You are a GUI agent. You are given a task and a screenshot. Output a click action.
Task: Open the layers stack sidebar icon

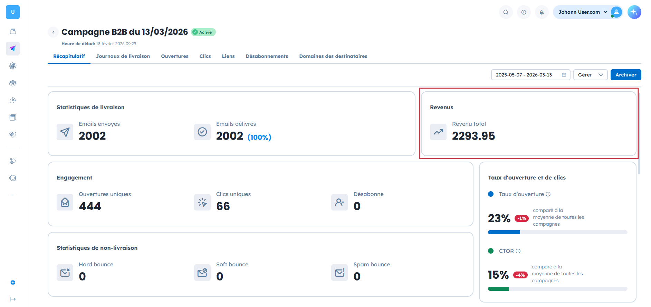click(x=13, y=83)
